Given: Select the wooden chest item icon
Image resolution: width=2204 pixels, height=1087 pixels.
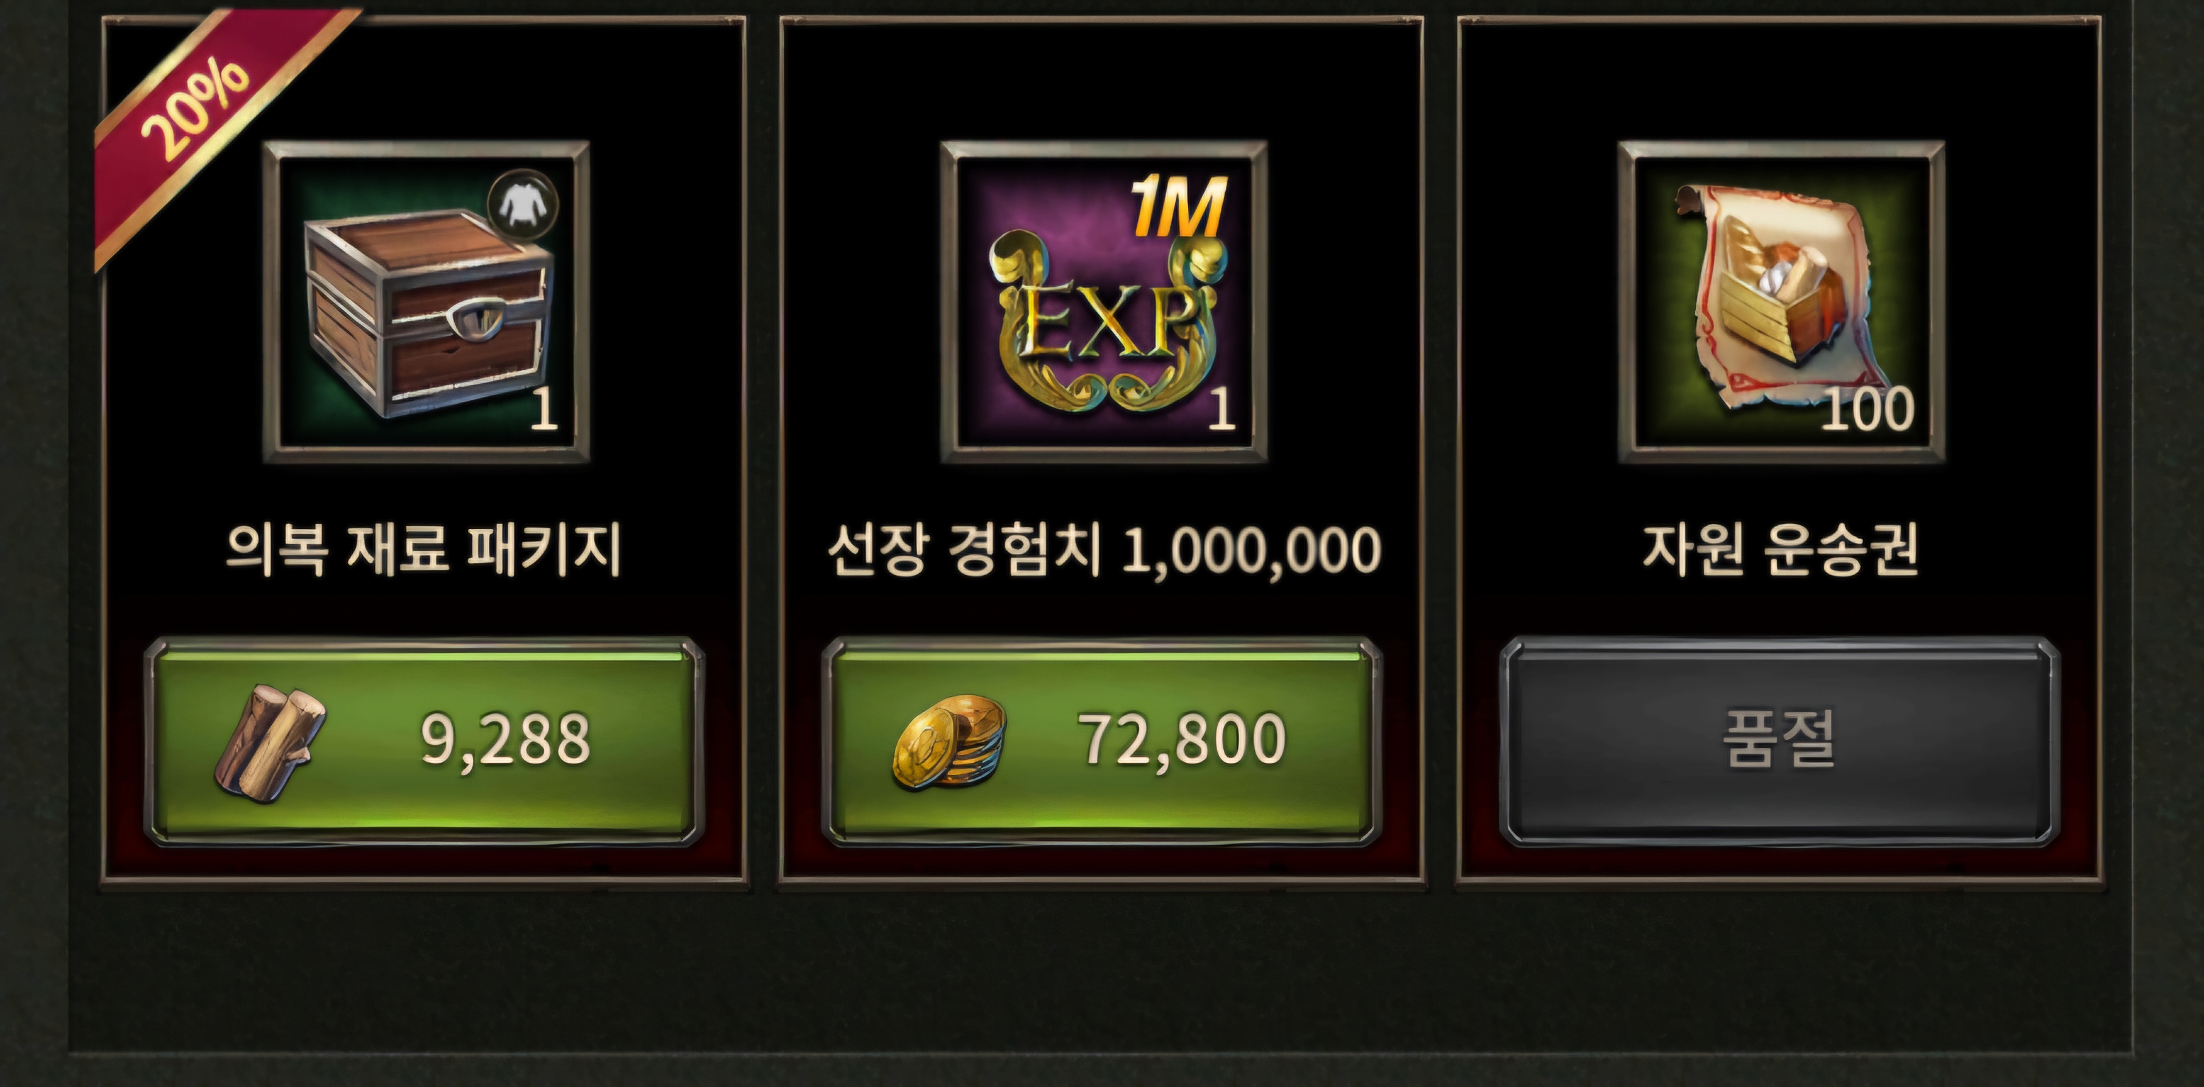Looking at the screenshot, I should (426, 302).
